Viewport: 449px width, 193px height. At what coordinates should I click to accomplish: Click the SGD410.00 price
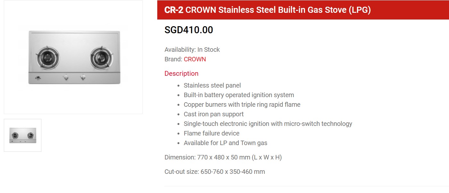[189, 30]
